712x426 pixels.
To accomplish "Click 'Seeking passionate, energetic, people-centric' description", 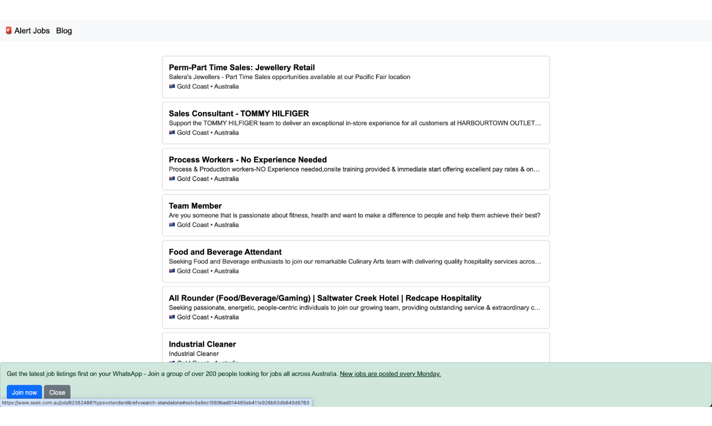I will click(x=354, y=308).
